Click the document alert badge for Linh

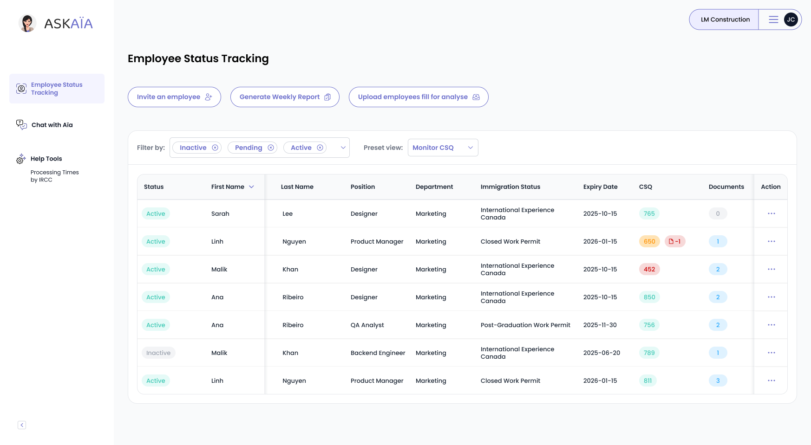coord(674,241)
